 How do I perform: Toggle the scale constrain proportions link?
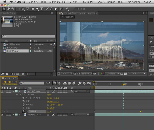click(x=48, y=105)
